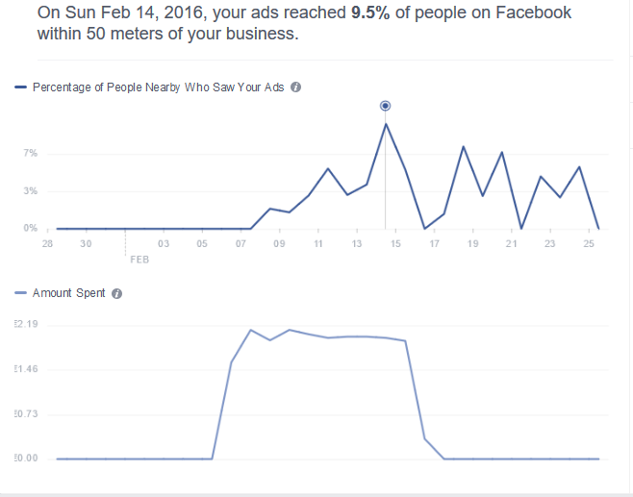Click the 0.73 amount axis label
This screenshot has width=633, height=497.
click(26, 414)
